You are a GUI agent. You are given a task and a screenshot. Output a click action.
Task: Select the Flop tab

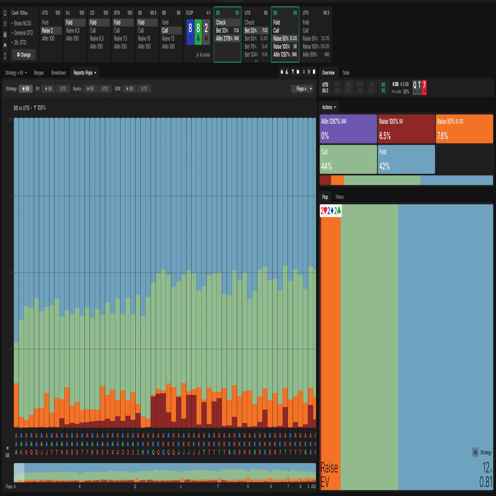325,197
